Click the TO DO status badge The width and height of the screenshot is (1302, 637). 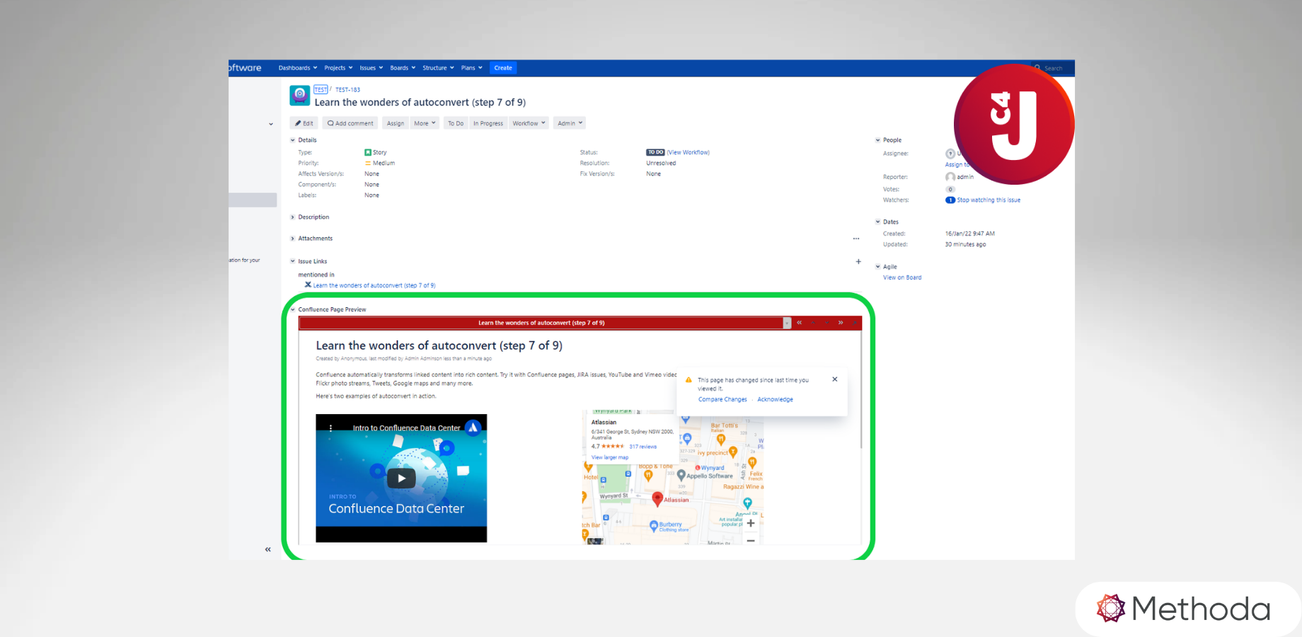(x=655, y=152)
